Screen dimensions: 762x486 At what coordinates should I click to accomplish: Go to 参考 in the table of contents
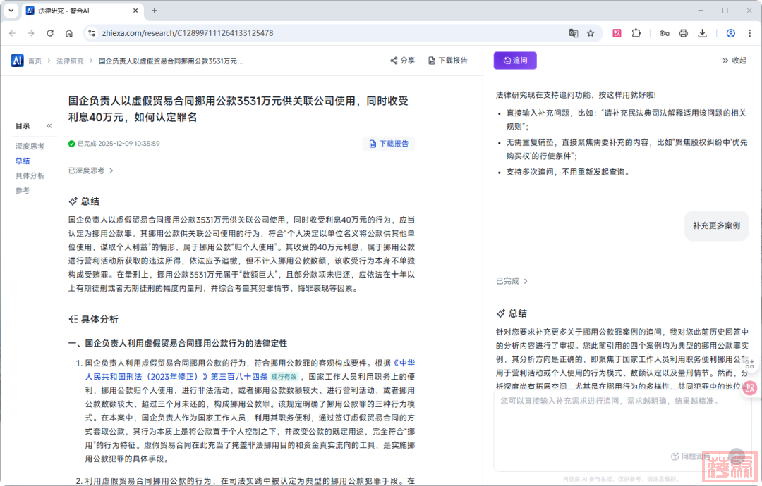coord(23,190)
